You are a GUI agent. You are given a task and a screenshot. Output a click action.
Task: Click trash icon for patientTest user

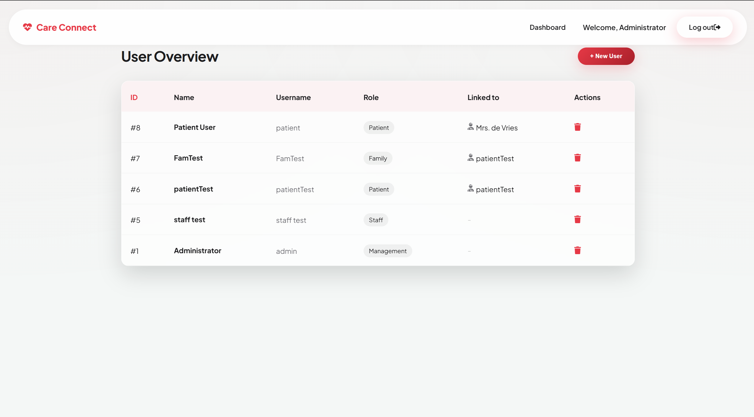577,189
